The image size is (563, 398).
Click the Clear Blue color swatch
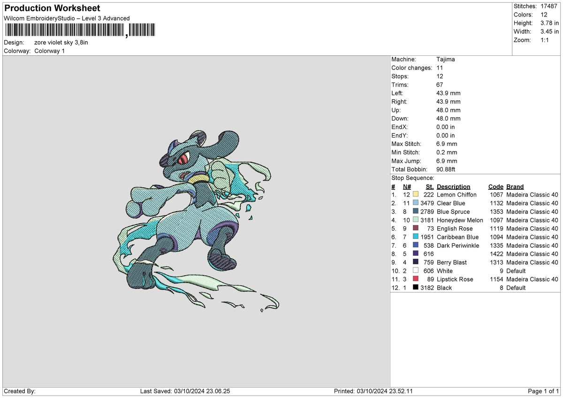click(x=416, y=203)
